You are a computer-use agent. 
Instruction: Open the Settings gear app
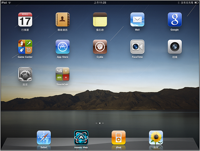25,74
